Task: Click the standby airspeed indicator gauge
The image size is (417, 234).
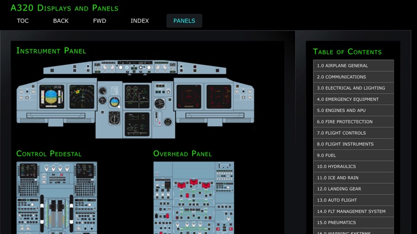Action: click(102, 91)
